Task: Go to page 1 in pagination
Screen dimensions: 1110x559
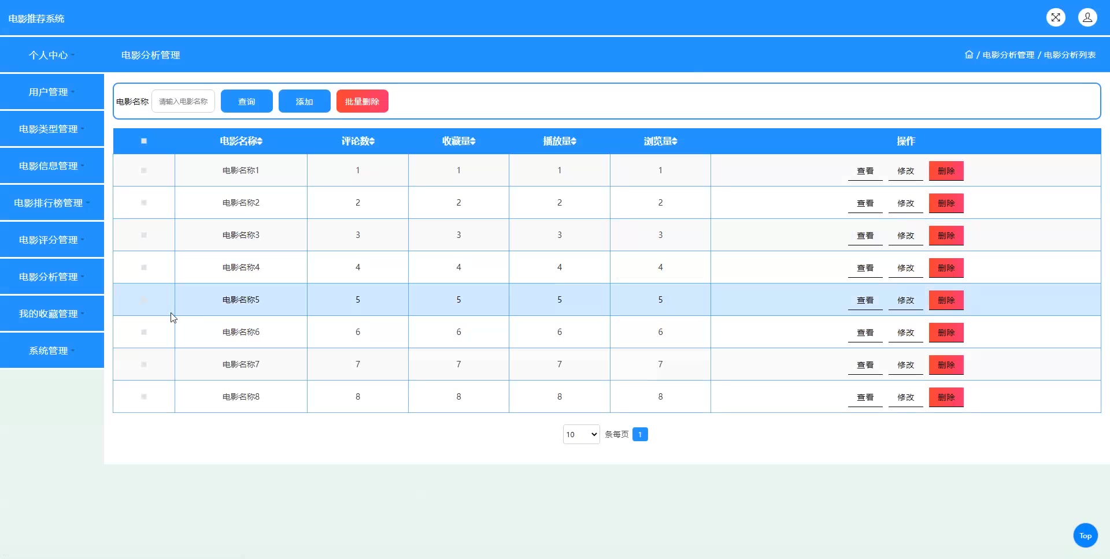Action: (x=640, y=434)
